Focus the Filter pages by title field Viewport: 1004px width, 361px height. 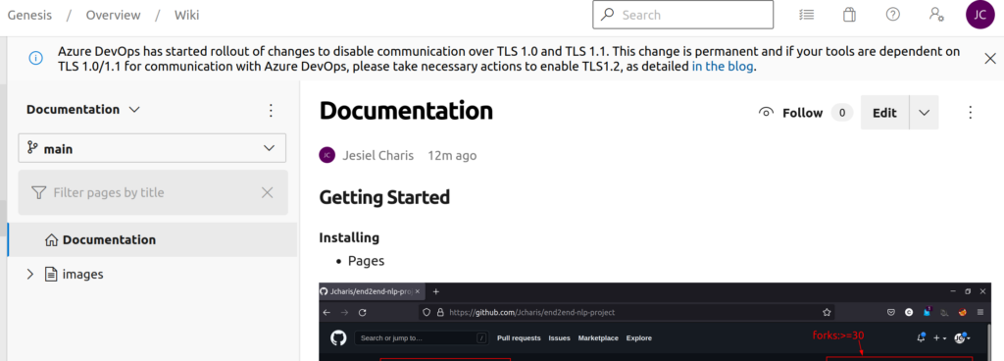click(x=153, y=192)
